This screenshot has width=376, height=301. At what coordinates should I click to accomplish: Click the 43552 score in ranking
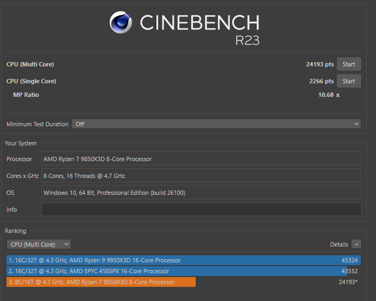[x=349, y=271]
